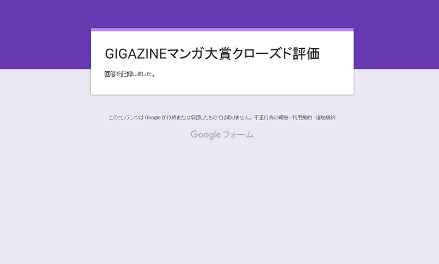Screen dimensions: 439x264
Task: Click the 回答を記録しました。 confirmation message
Action: pyautogui.click(x=130, y=74)
